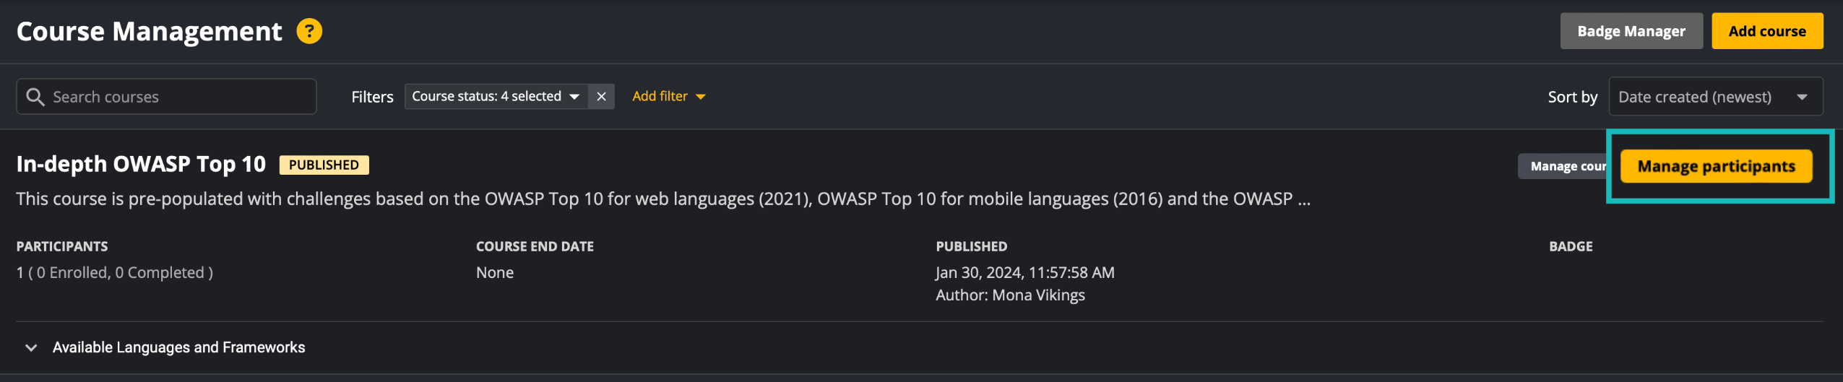Click the chevron beside Available Languages
Image resolution: width=1843 pixels, height=382 pixels.
(31, 347)
